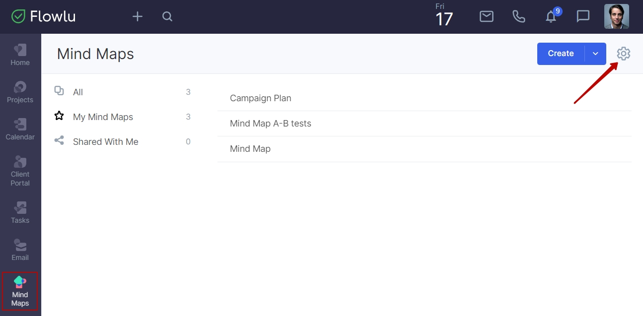Open Projects in the sidebar

pos(20,92)
